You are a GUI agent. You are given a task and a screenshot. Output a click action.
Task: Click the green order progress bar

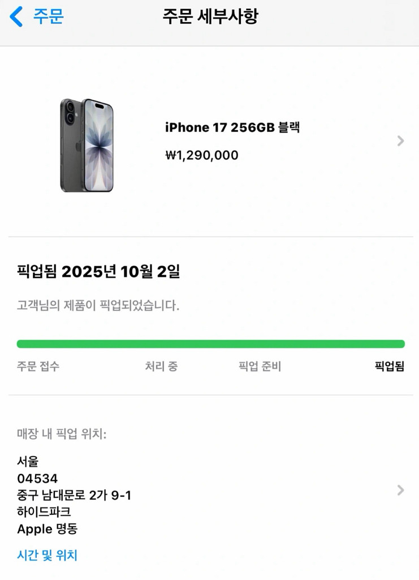tap(210, 344)
